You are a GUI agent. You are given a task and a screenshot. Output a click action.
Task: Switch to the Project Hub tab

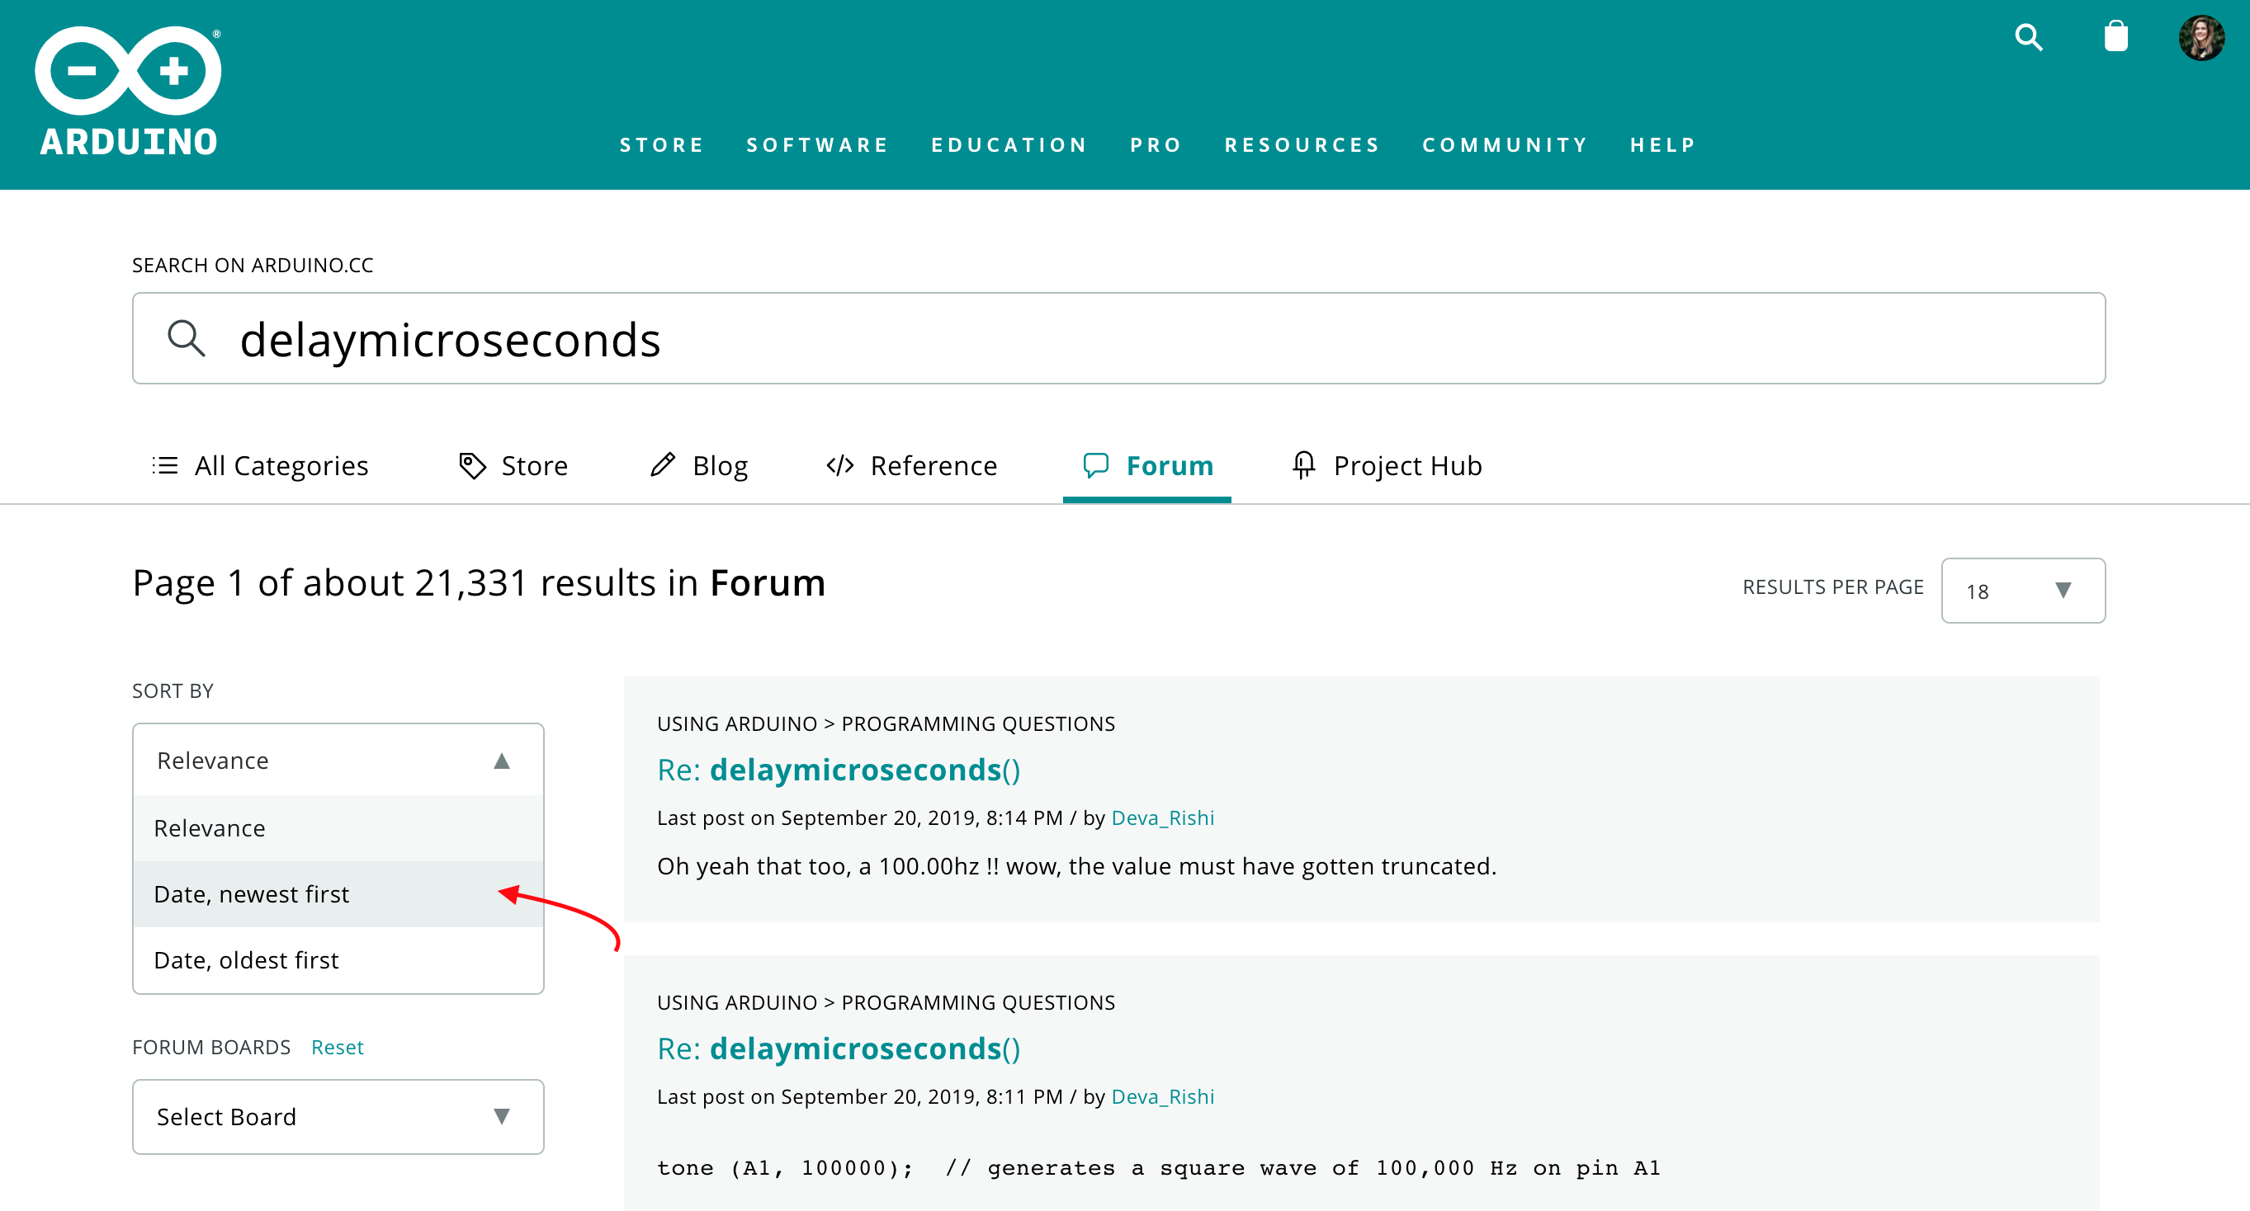(1387, 465)
